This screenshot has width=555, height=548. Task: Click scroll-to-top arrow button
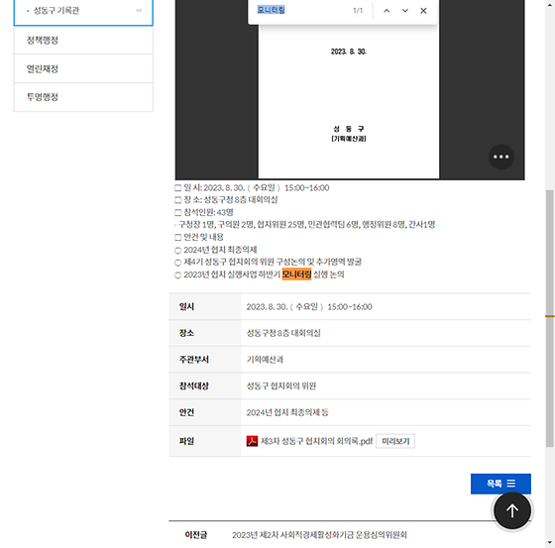tap(511, 510)
